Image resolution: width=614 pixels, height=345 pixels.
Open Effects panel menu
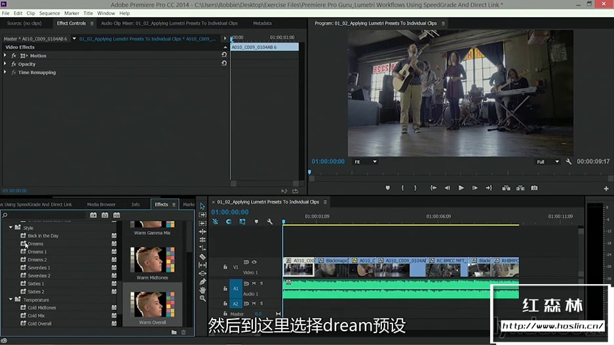[x=174, y=204]
